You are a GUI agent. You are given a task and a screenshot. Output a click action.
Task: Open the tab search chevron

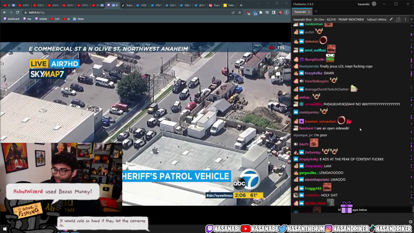coord(259,3)
